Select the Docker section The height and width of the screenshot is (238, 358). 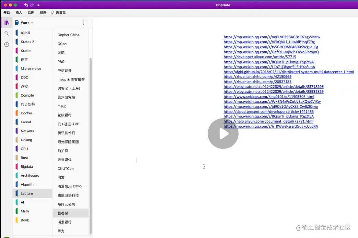pos(32,113)
